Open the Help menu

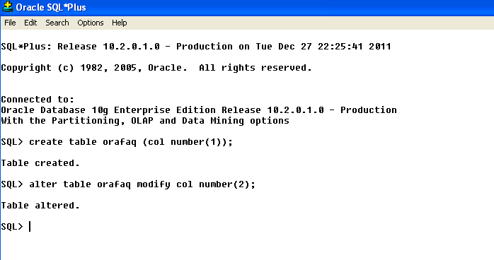click(120, 23)
